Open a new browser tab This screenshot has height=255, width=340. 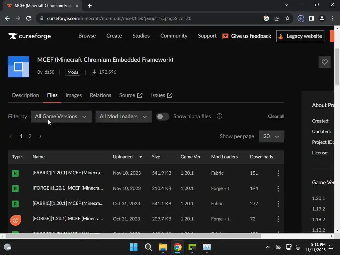[x=90, y=6]
